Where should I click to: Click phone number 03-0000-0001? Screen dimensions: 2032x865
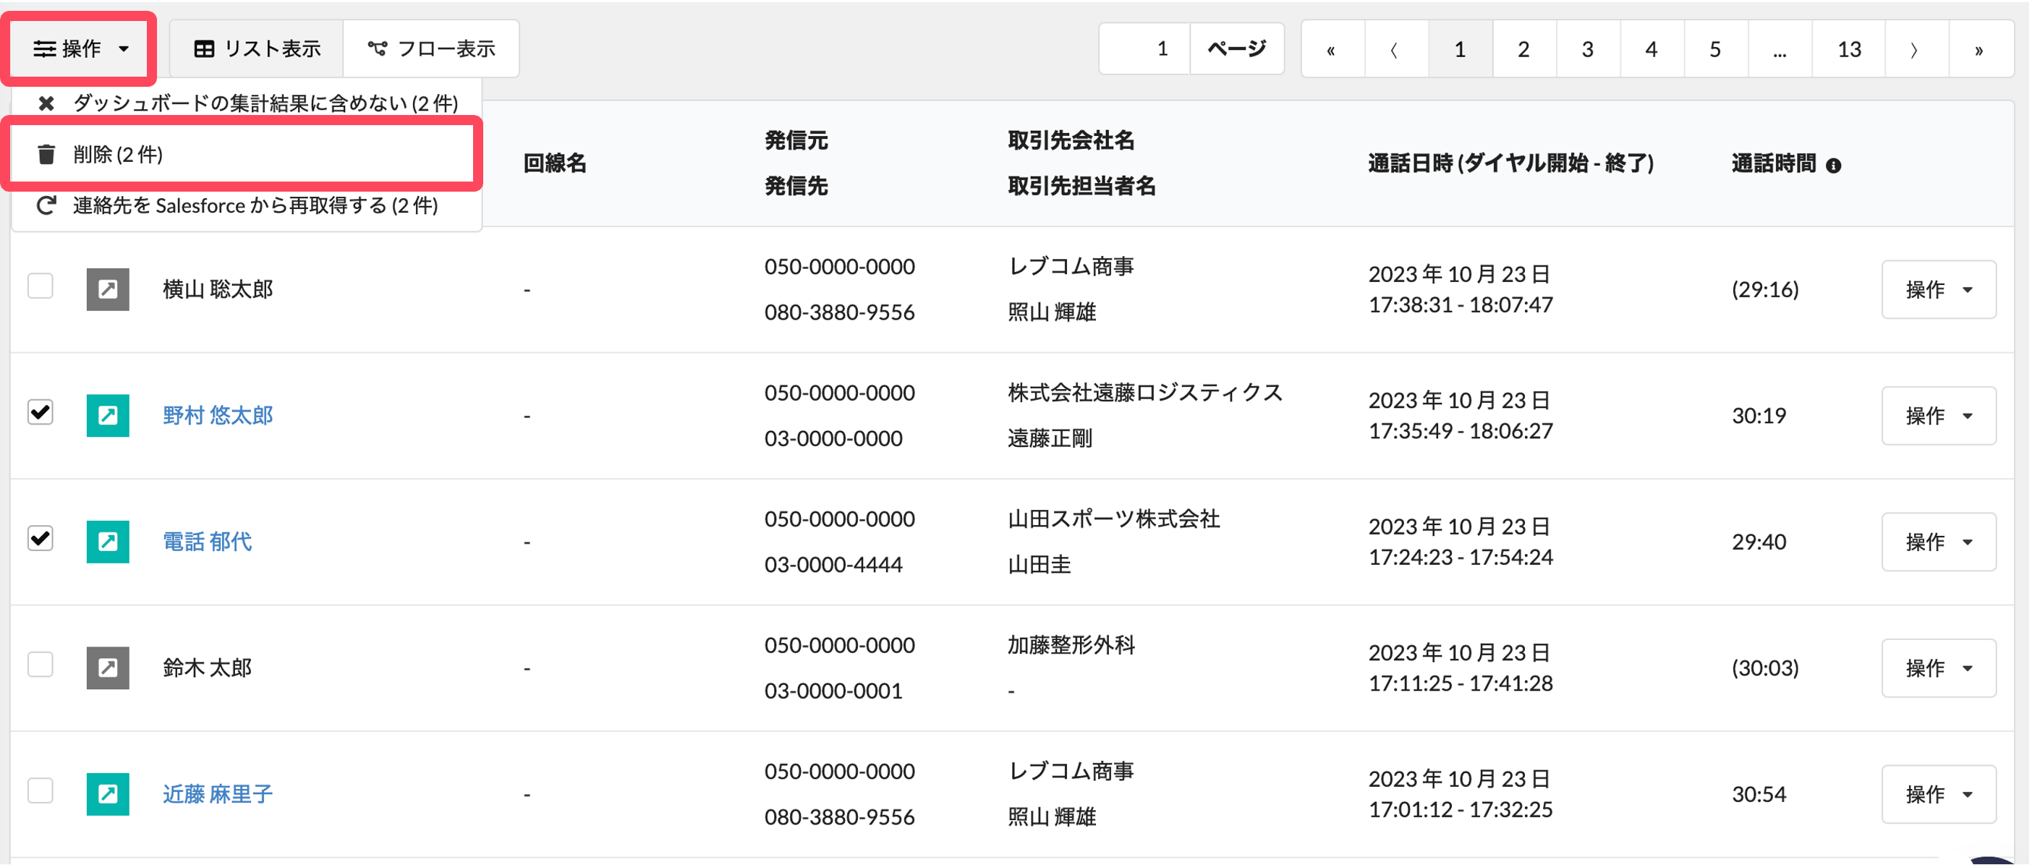pos(834,691)
